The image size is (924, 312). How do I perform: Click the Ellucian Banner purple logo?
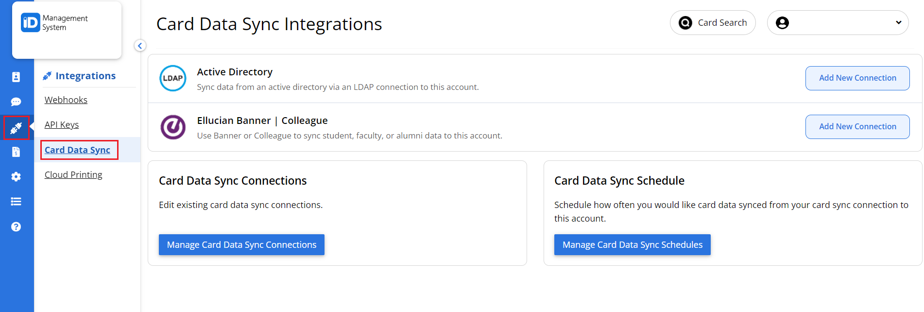click(x=173, y=127)
